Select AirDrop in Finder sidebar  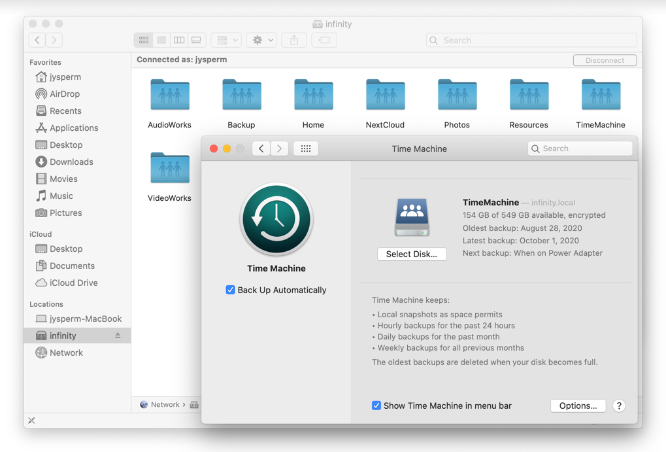(64, 94)
